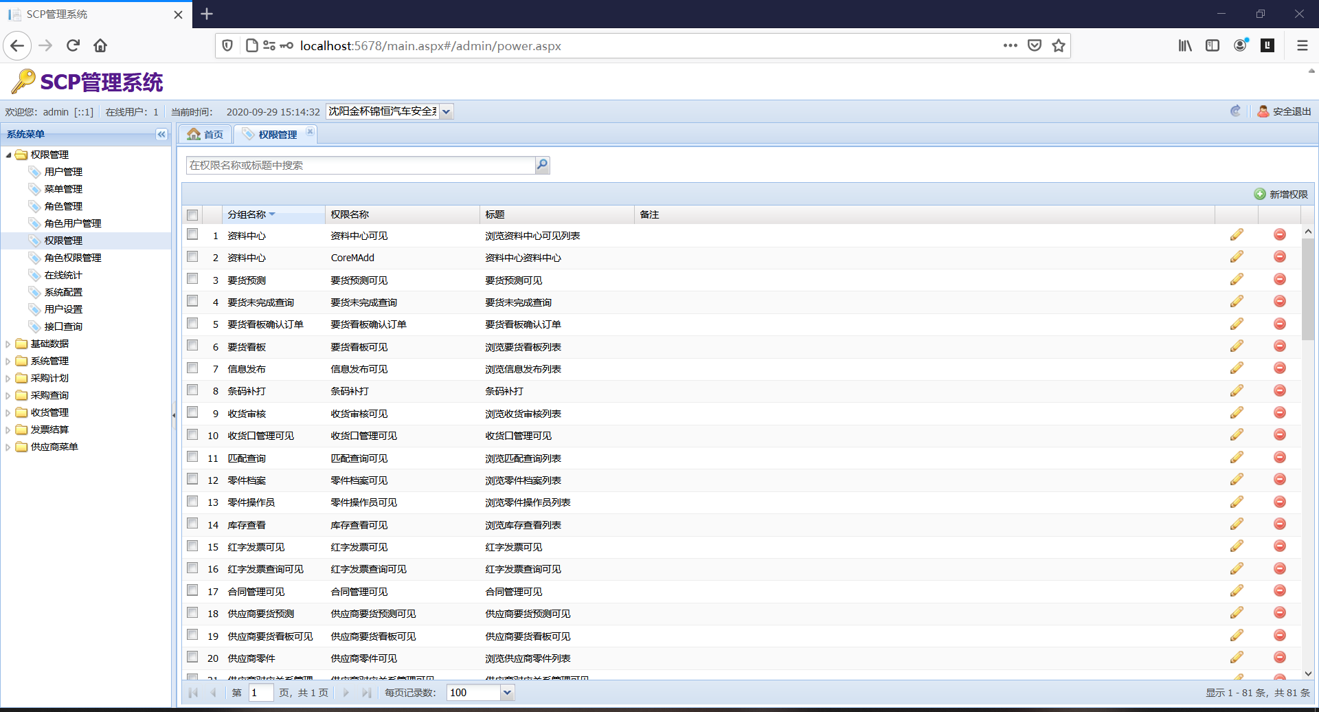Check the row 15 红字发票可见 checkbox

point(192,546)
